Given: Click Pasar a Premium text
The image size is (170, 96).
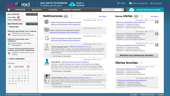Looking at the screenshot, I should tap(80, 4).
